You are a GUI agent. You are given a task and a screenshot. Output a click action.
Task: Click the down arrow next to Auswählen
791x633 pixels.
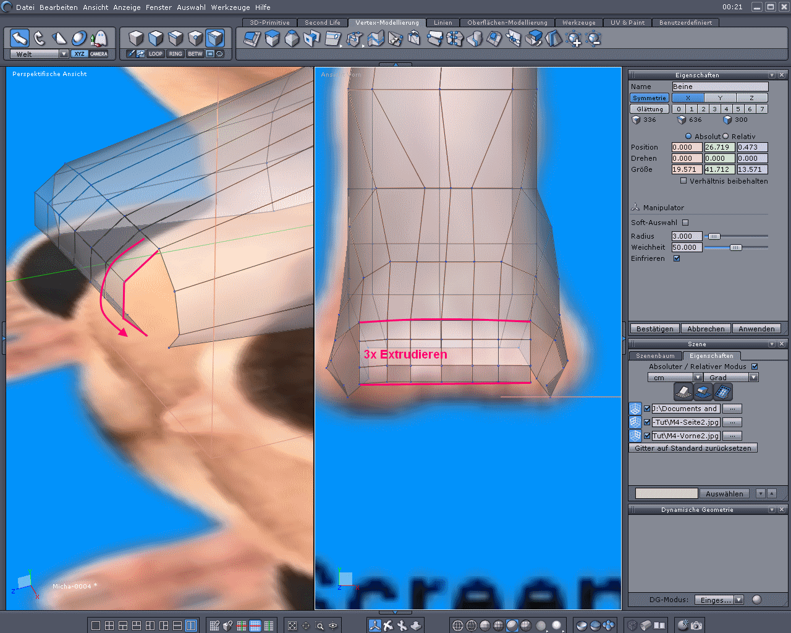(761, 494)
